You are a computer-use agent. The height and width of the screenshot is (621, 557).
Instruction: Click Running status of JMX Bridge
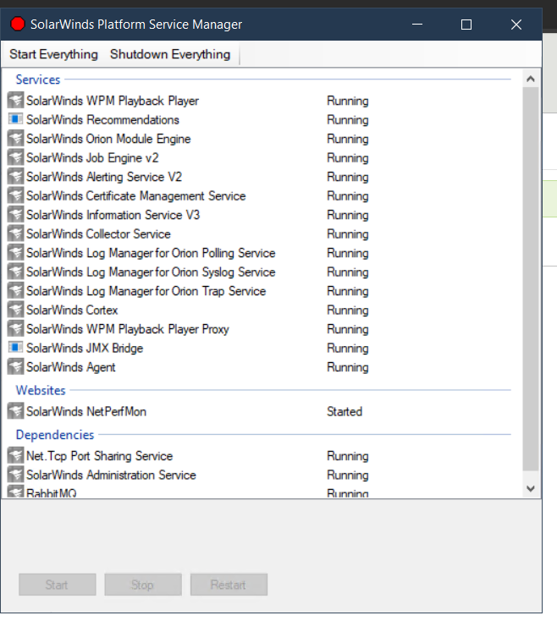point(347,348)
